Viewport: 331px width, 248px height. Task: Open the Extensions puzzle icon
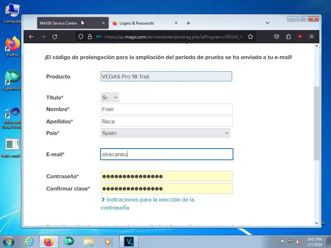coord(288,37)
